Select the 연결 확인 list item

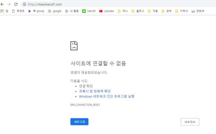coord(86,86)
